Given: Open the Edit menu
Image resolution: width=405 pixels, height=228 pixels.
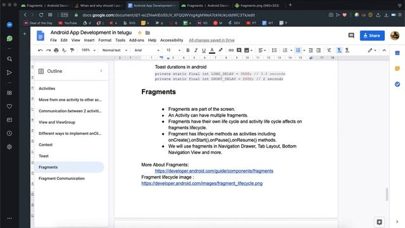Looking at the screenshot, I should pyautogui.click(x=64, y=40).
